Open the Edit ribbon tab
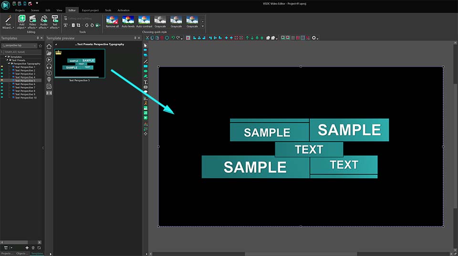 [48, 10]
